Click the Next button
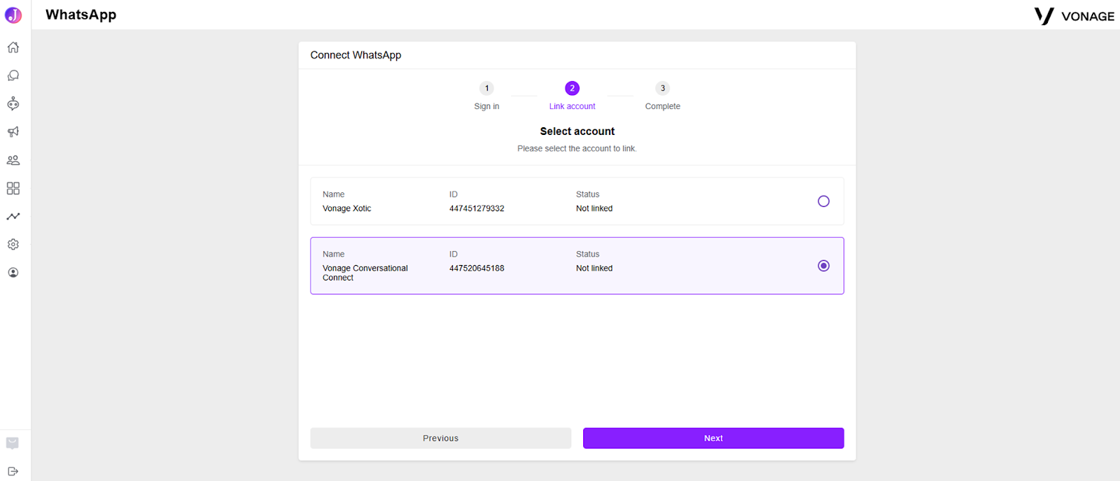Screen dimensions: 1120x481 click(x=713, y=438)
